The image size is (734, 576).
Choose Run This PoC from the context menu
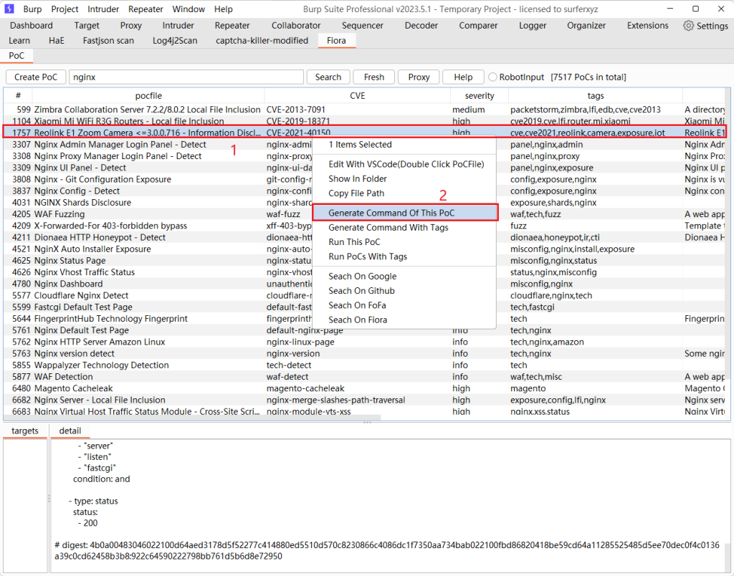(x=354, y=242)
